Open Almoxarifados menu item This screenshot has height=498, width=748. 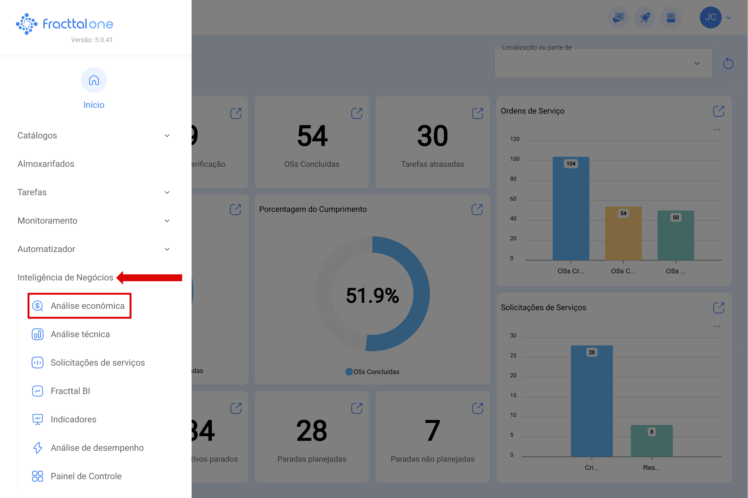46,164
